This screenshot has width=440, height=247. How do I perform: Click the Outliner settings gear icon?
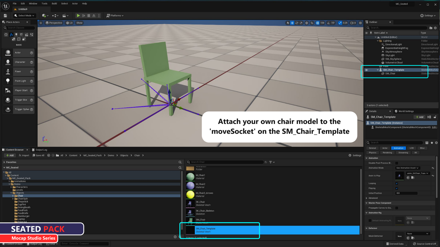point(435,28)
